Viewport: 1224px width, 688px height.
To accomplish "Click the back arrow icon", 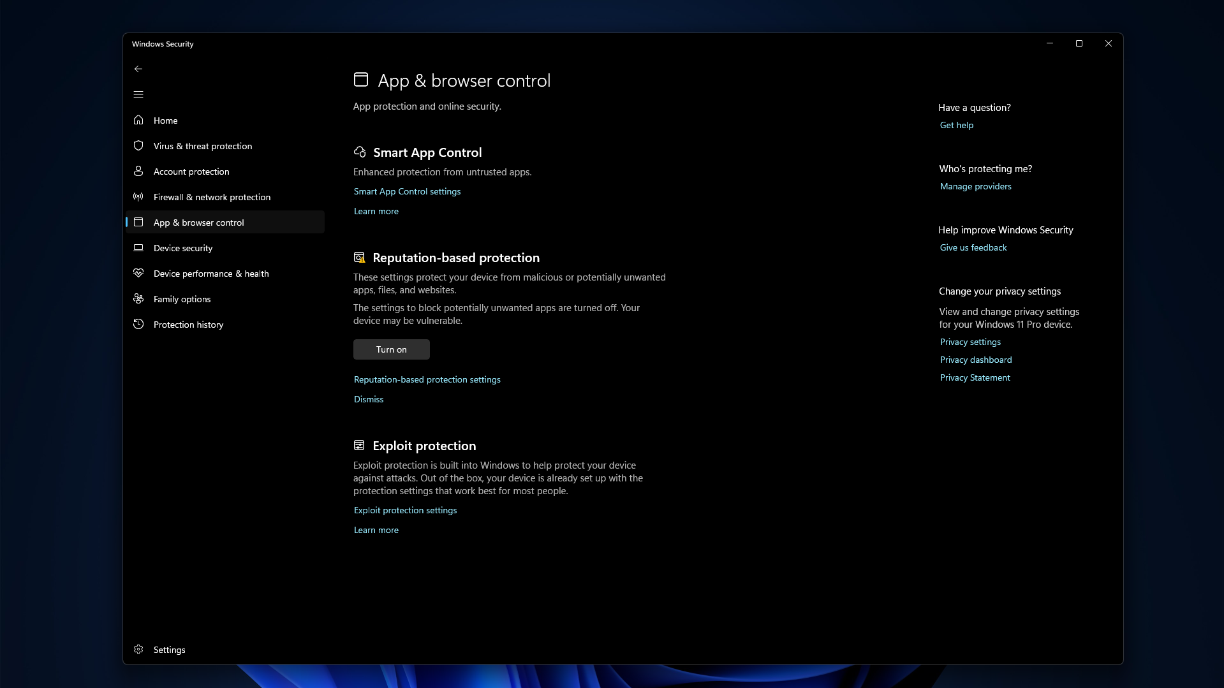I will [x=138, y=69].
